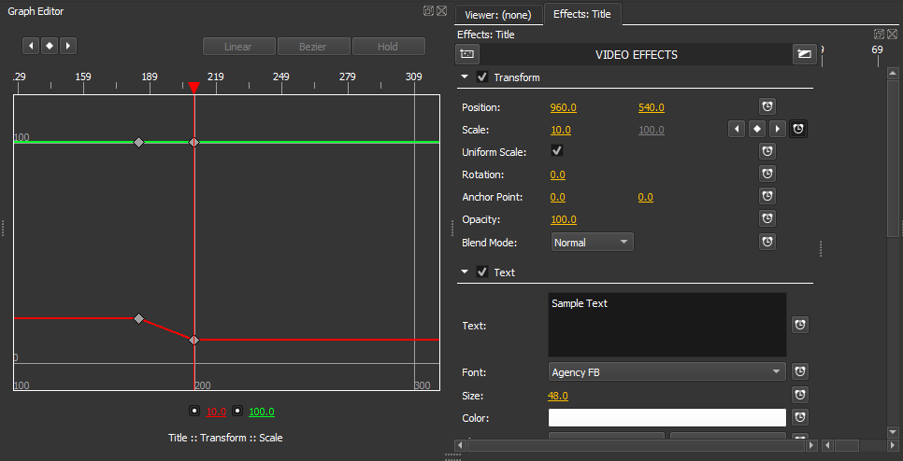Click inside the Sample Text box
The width and height of the screenshot is (903, 461).
(667, 325)
